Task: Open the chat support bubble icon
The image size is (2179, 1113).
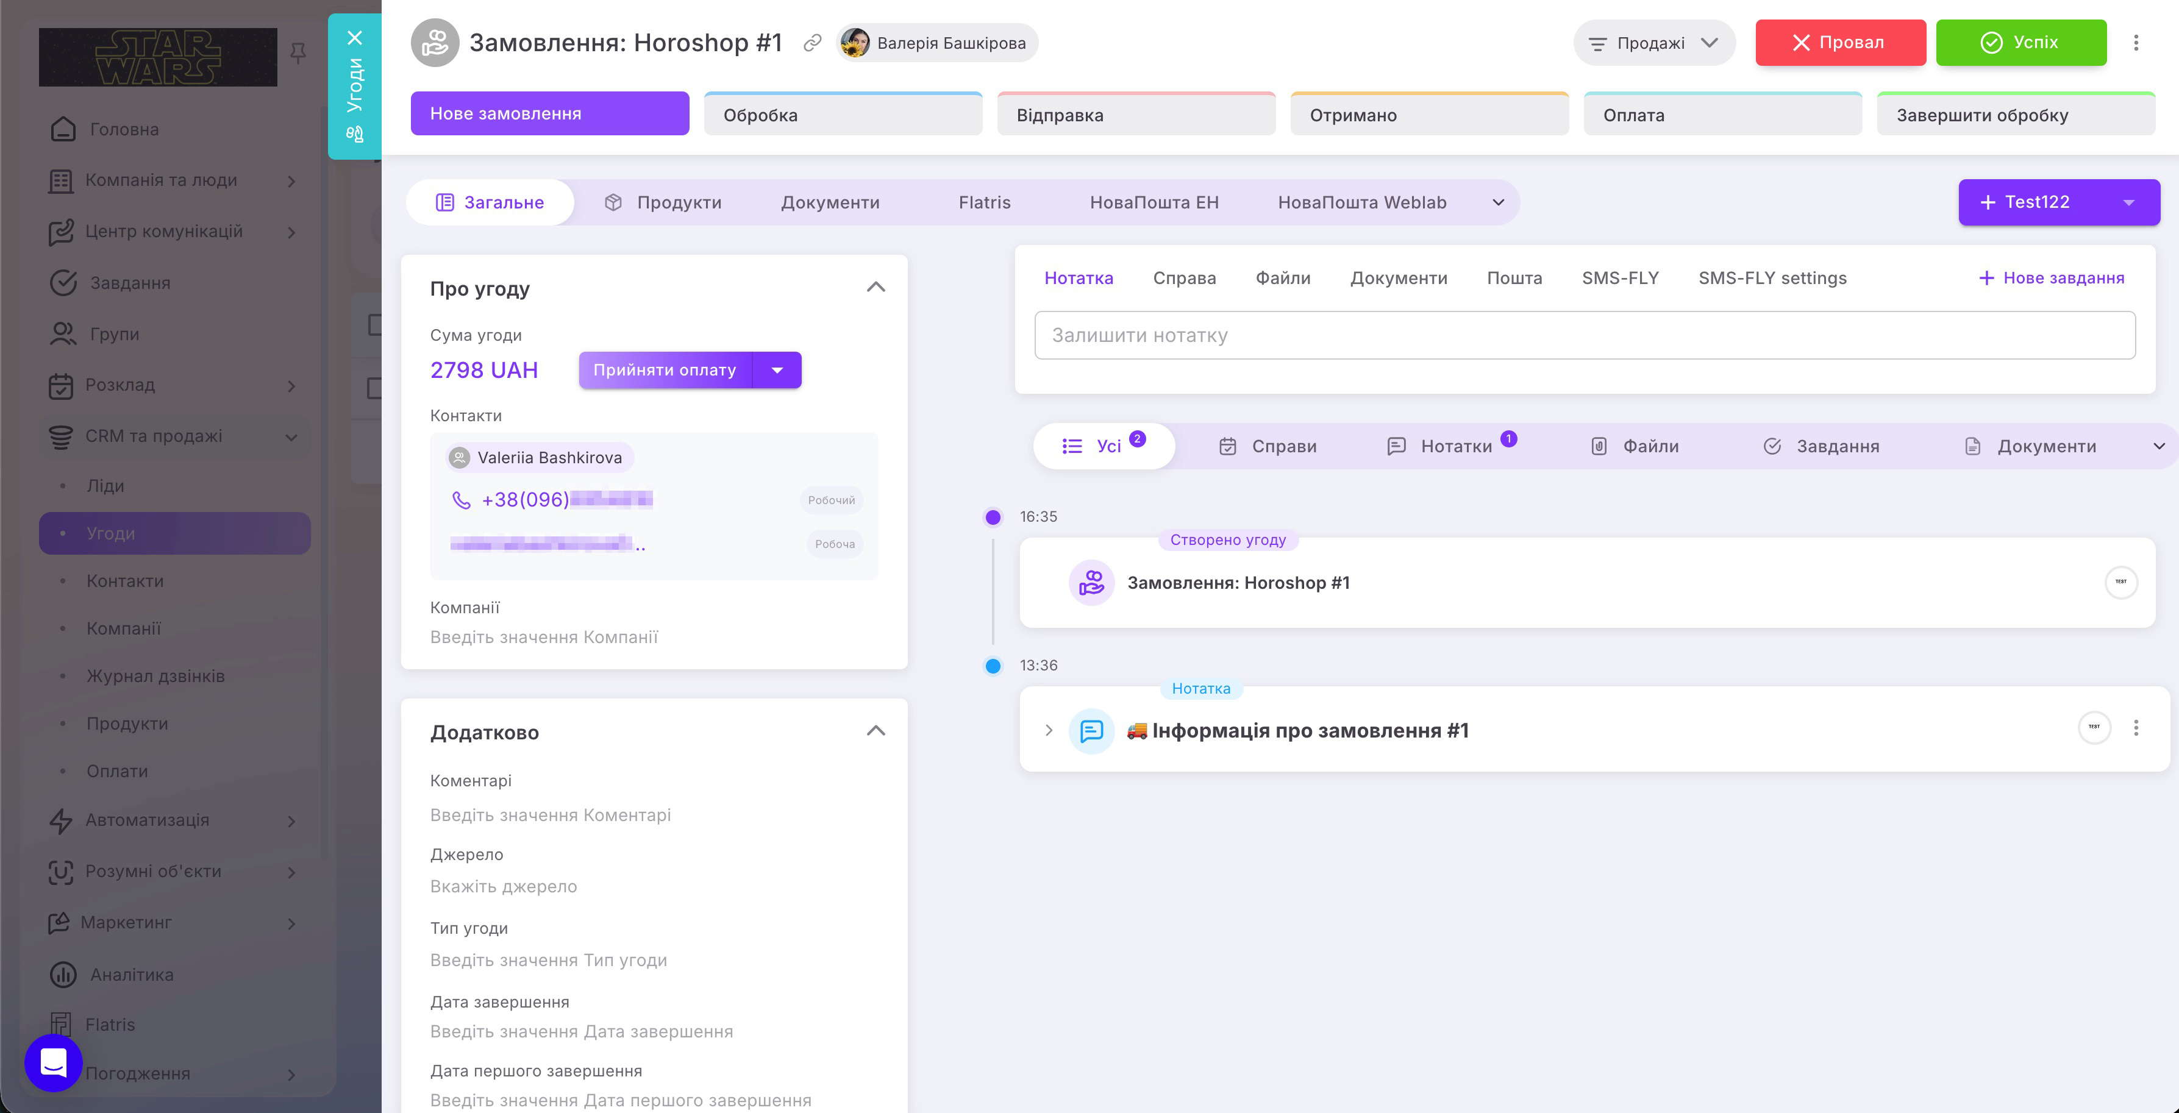Action: [x=53, y=1062]
